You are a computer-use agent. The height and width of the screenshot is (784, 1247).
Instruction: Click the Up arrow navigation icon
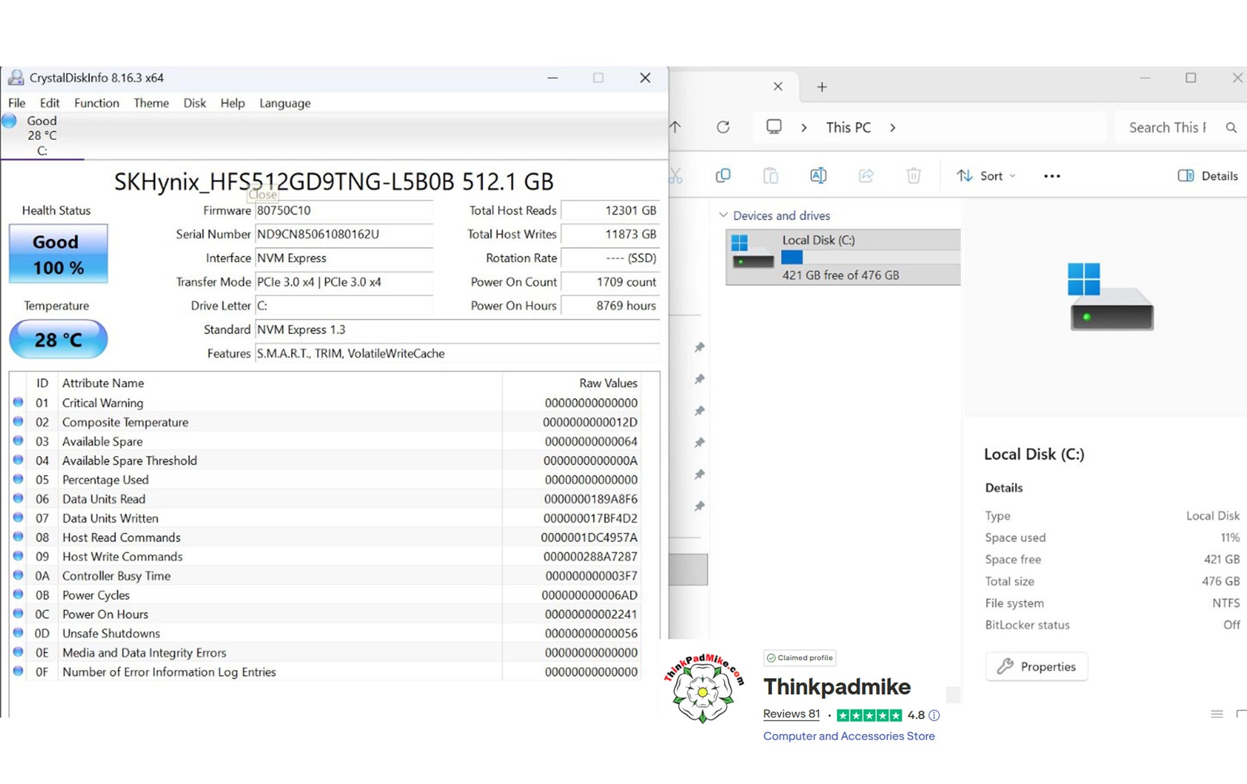pos(675,128)
